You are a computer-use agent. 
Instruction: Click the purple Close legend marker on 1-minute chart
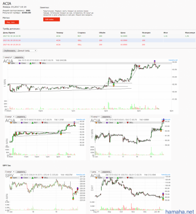(x=20, y=63)
